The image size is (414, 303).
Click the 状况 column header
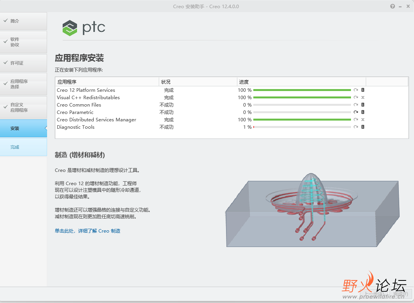(198, 82)
